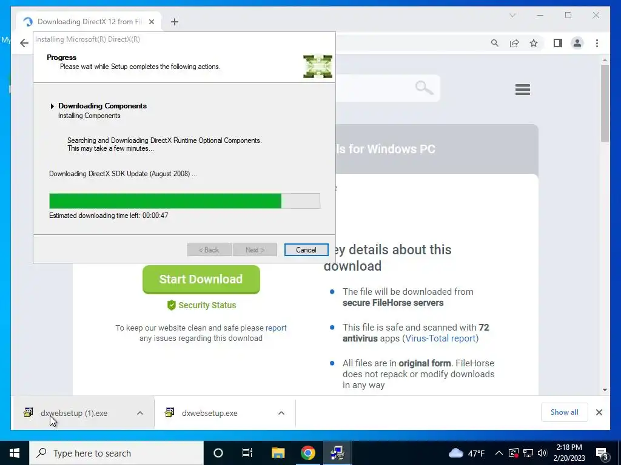Click the FileHorse site search magnifier

424,87
